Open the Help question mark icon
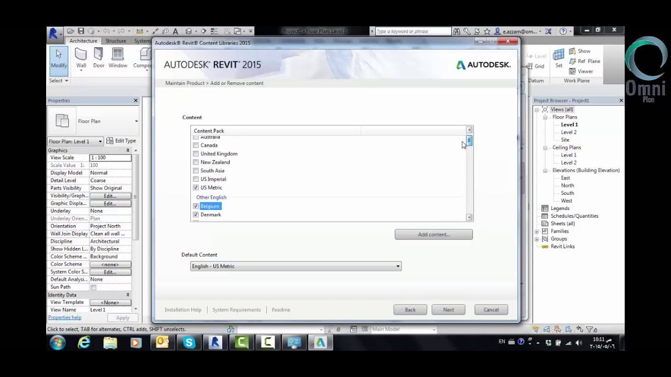Screen dimensions: 671x377 point(563,31)
